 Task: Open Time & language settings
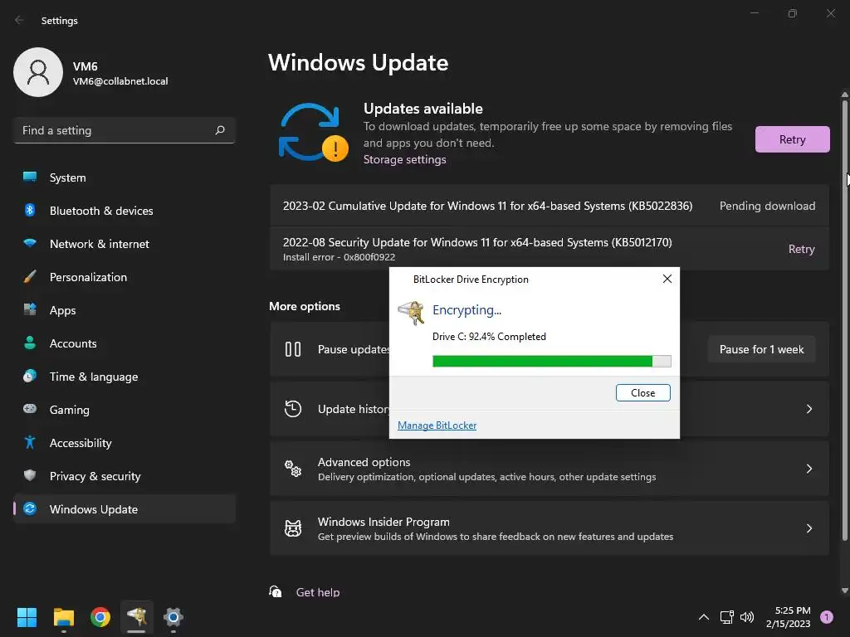click(x=125, y=377)
